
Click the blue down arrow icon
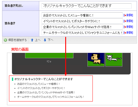45,40
